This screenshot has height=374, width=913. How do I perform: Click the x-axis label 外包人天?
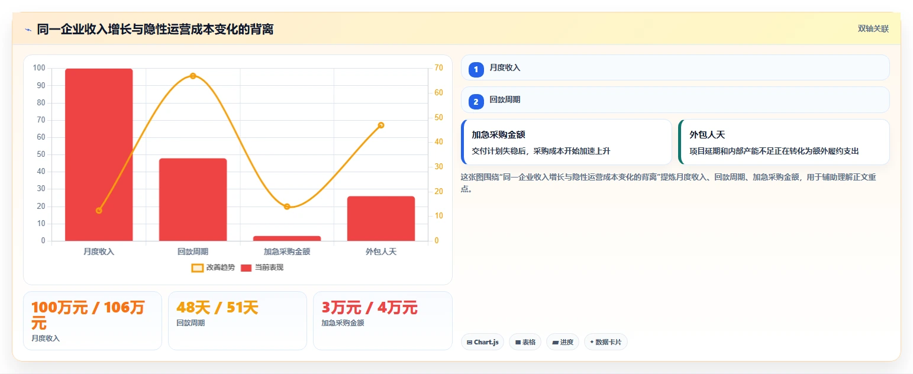381,252
